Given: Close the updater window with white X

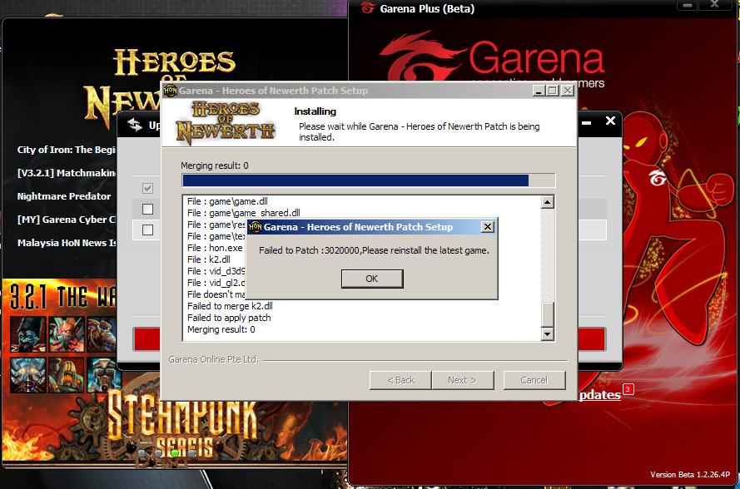Looking at the screenshot, I should point(610,121).
